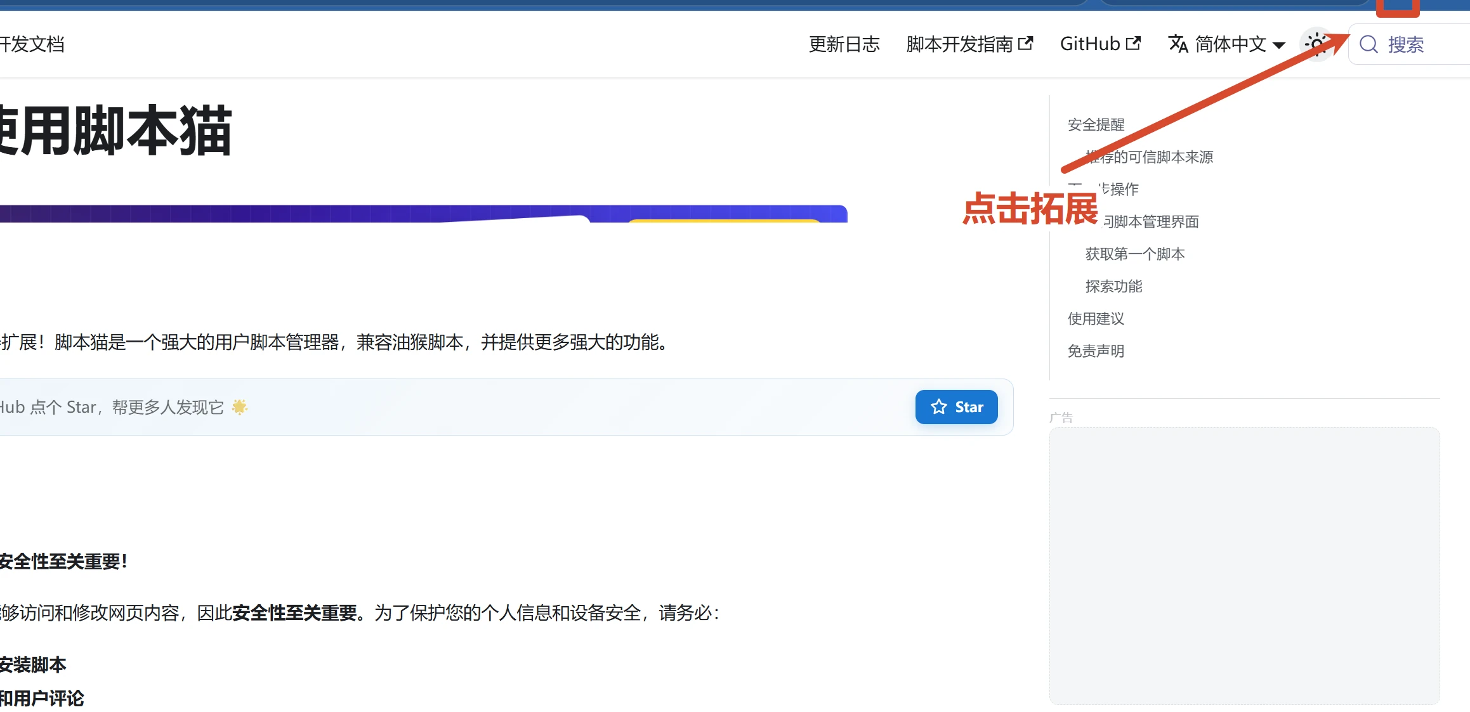The image size is (1470, 712).
Task: Click the blue Star button
Action: pos(956,407)
